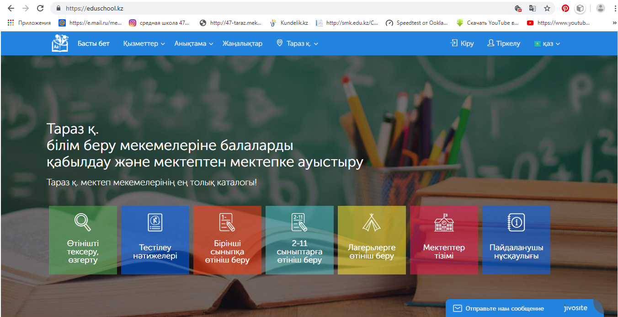This screenshot has width=618, height=317.
Task: Open the Тараз қ. city selector
Action: pos(298,43)
